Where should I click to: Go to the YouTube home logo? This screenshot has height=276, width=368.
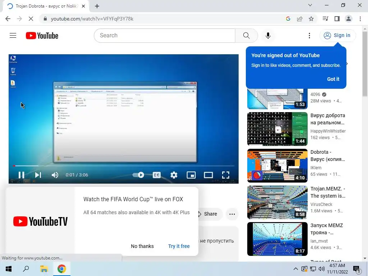pos(42,36)
